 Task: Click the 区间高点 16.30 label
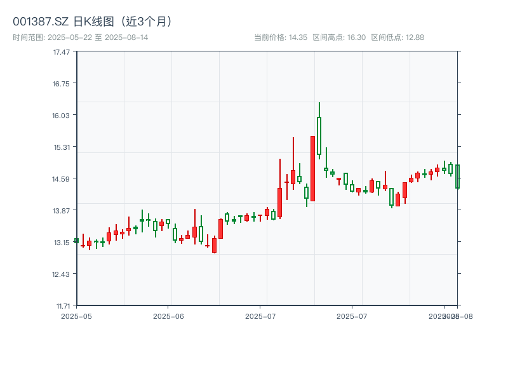point(338,36)
